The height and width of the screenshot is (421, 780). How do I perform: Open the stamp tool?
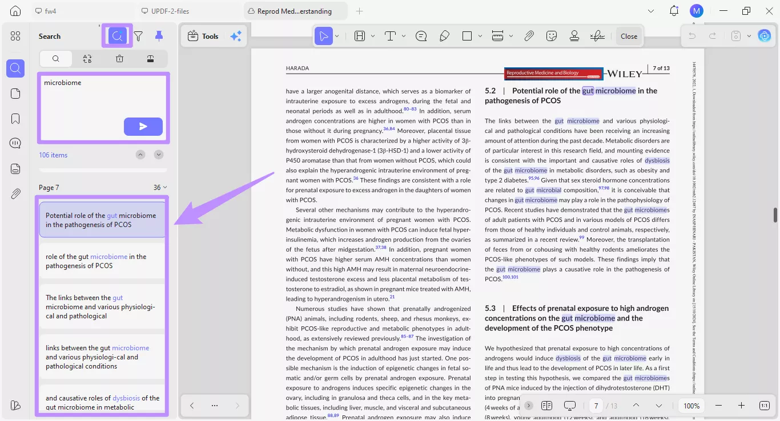(x=574, y=36)
